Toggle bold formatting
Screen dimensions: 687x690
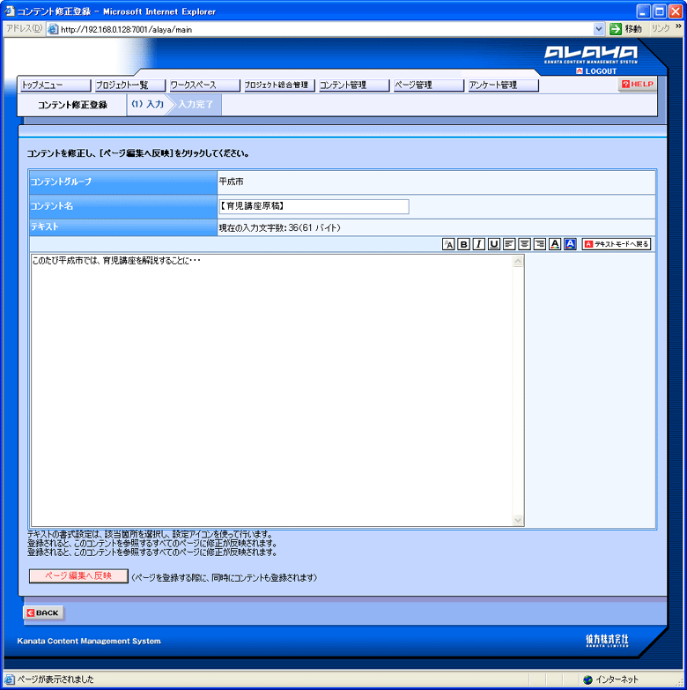[463, 244]
